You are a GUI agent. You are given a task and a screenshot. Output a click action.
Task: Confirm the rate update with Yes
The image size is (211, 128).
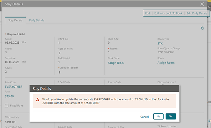tap(171, 117)
